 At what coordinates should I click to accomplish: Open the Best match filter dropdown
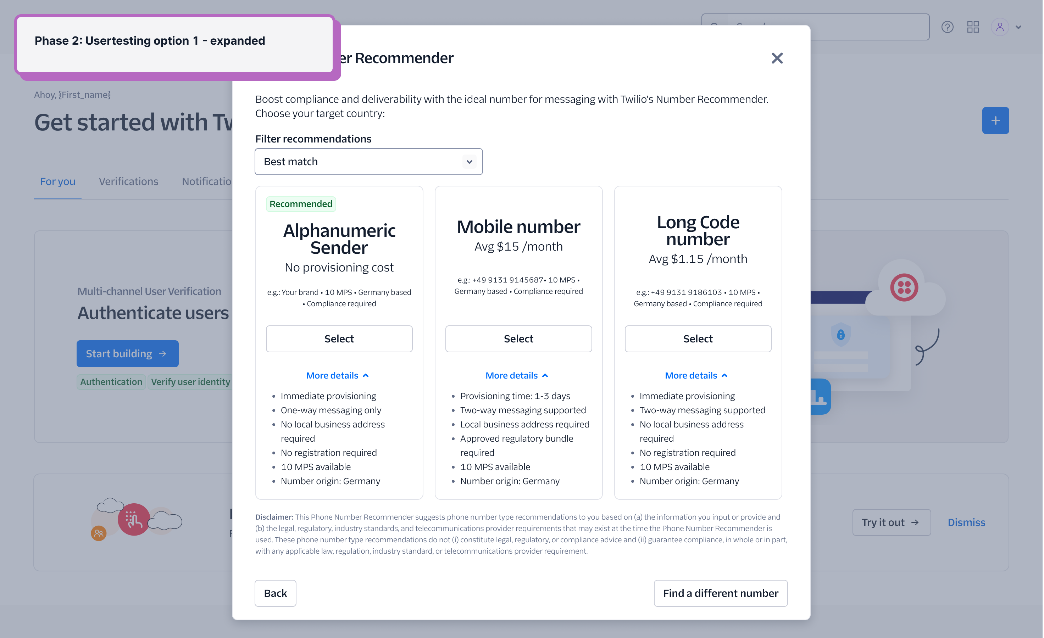click(x=368, y=162)
